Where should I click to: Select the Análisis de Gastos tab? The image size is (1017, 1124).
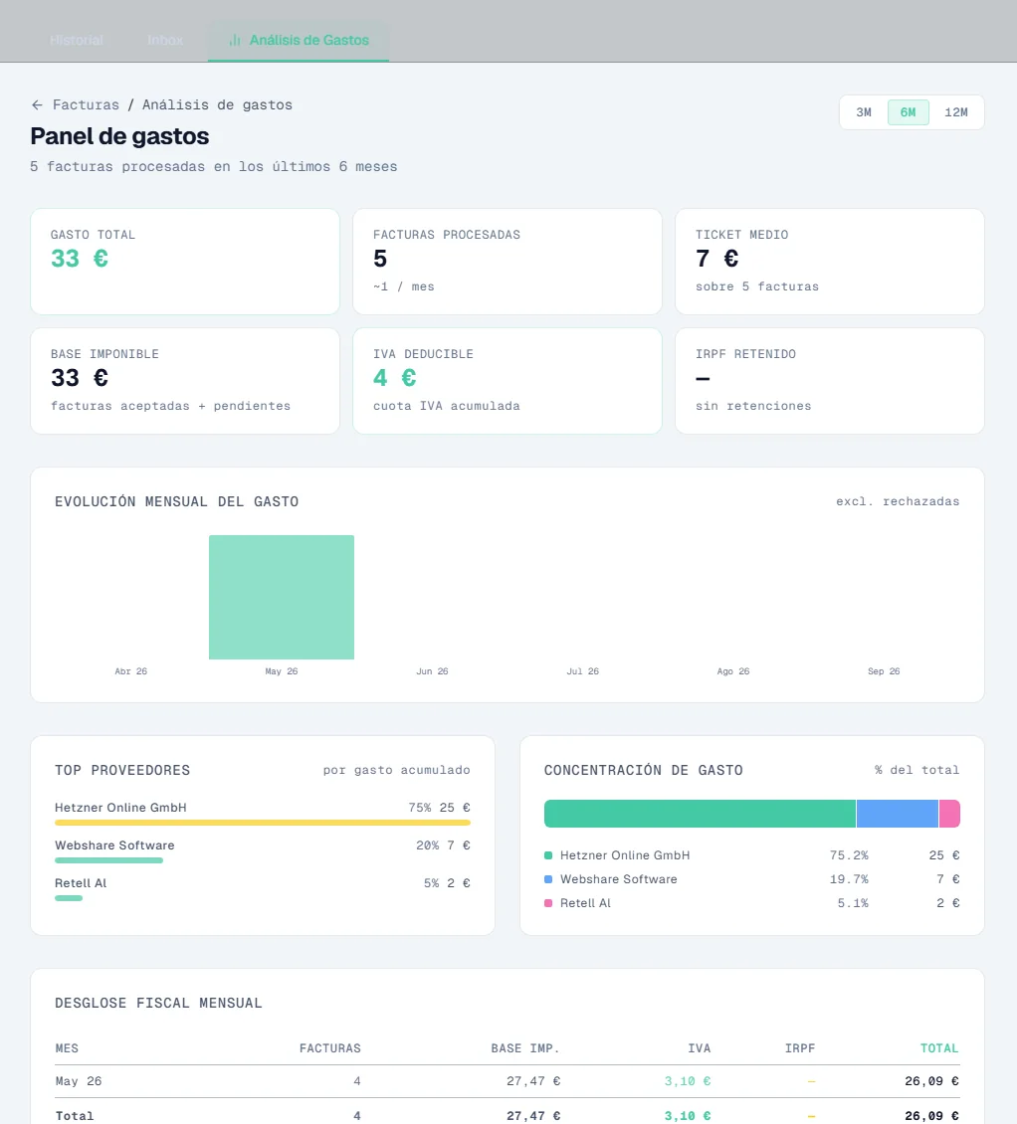tap(299, 40)
